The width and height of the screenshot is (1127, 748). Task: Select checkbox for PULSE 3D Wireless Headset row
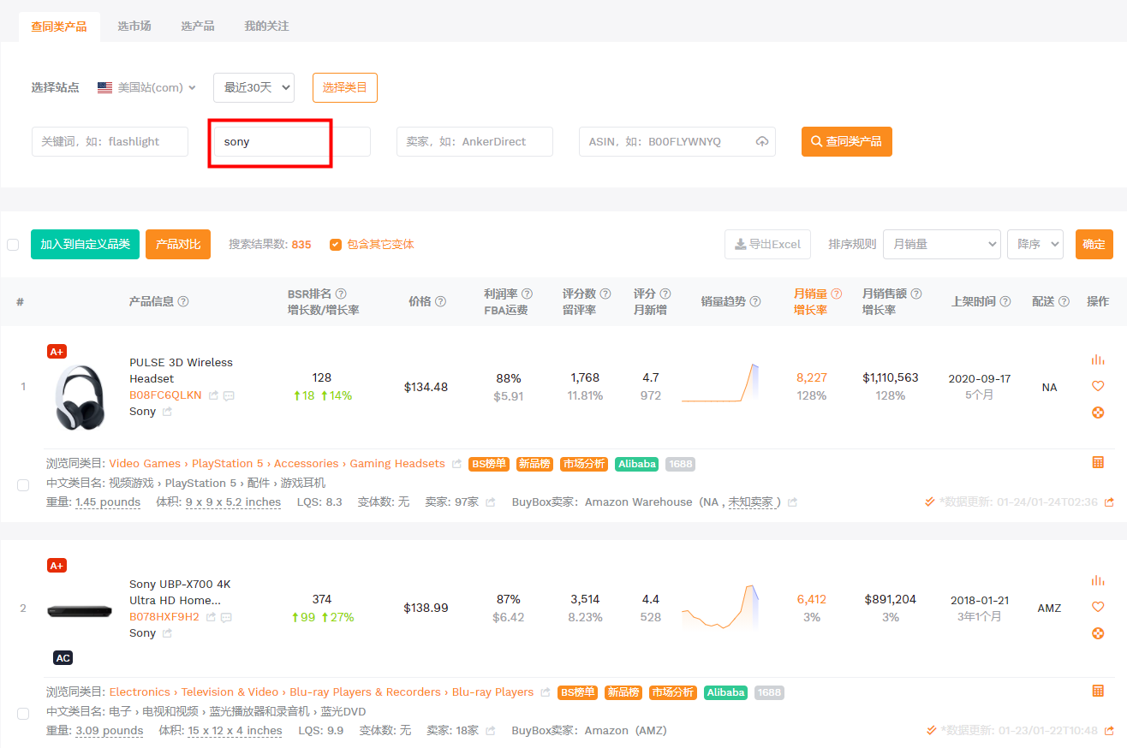coord(23,485)
